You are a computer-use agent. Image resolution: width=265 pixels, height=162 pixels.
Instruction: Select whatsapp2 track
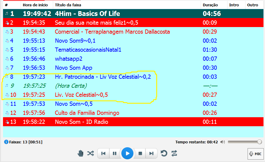click(x=133, y=59)
